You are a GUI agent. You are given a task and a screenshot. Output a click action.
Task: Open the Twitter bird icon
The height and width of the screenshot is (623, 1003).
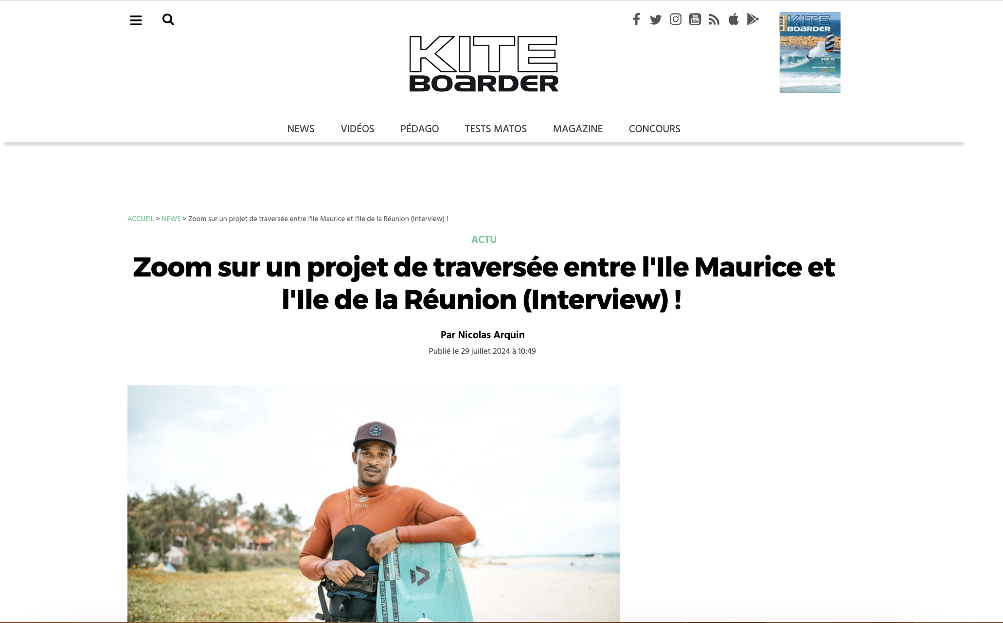pyautogui.click(x=656, y=19)
